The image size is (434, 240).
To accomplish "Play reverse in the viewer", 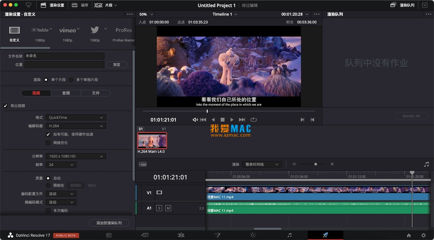I will [213, 120].
